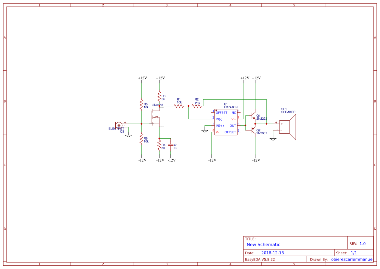Click resistor R5 10k
The height and width of the screenshot is (269, 380).
(142, 105)
